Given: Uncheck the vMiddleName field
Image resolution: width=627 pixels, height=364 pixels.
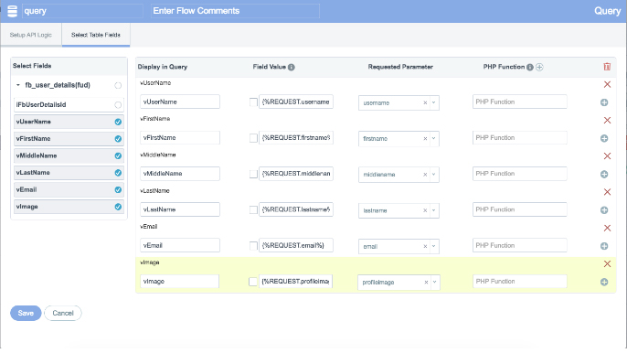Looking at the screenshot, I should [x=118, y=156].
